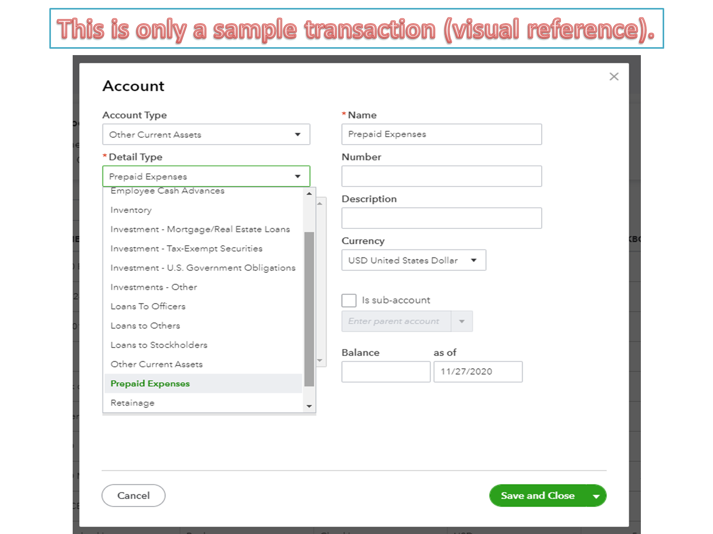Image resolution: width=713 pixels, height=534 pixels.
Task: Open the Save and Close arrow menu
Action: pos(596,495)
